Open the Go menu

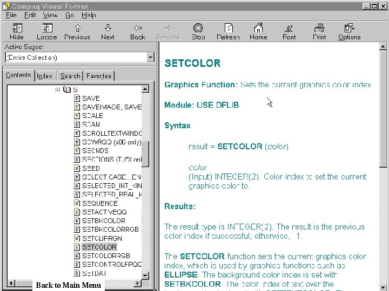click(70, 15)
